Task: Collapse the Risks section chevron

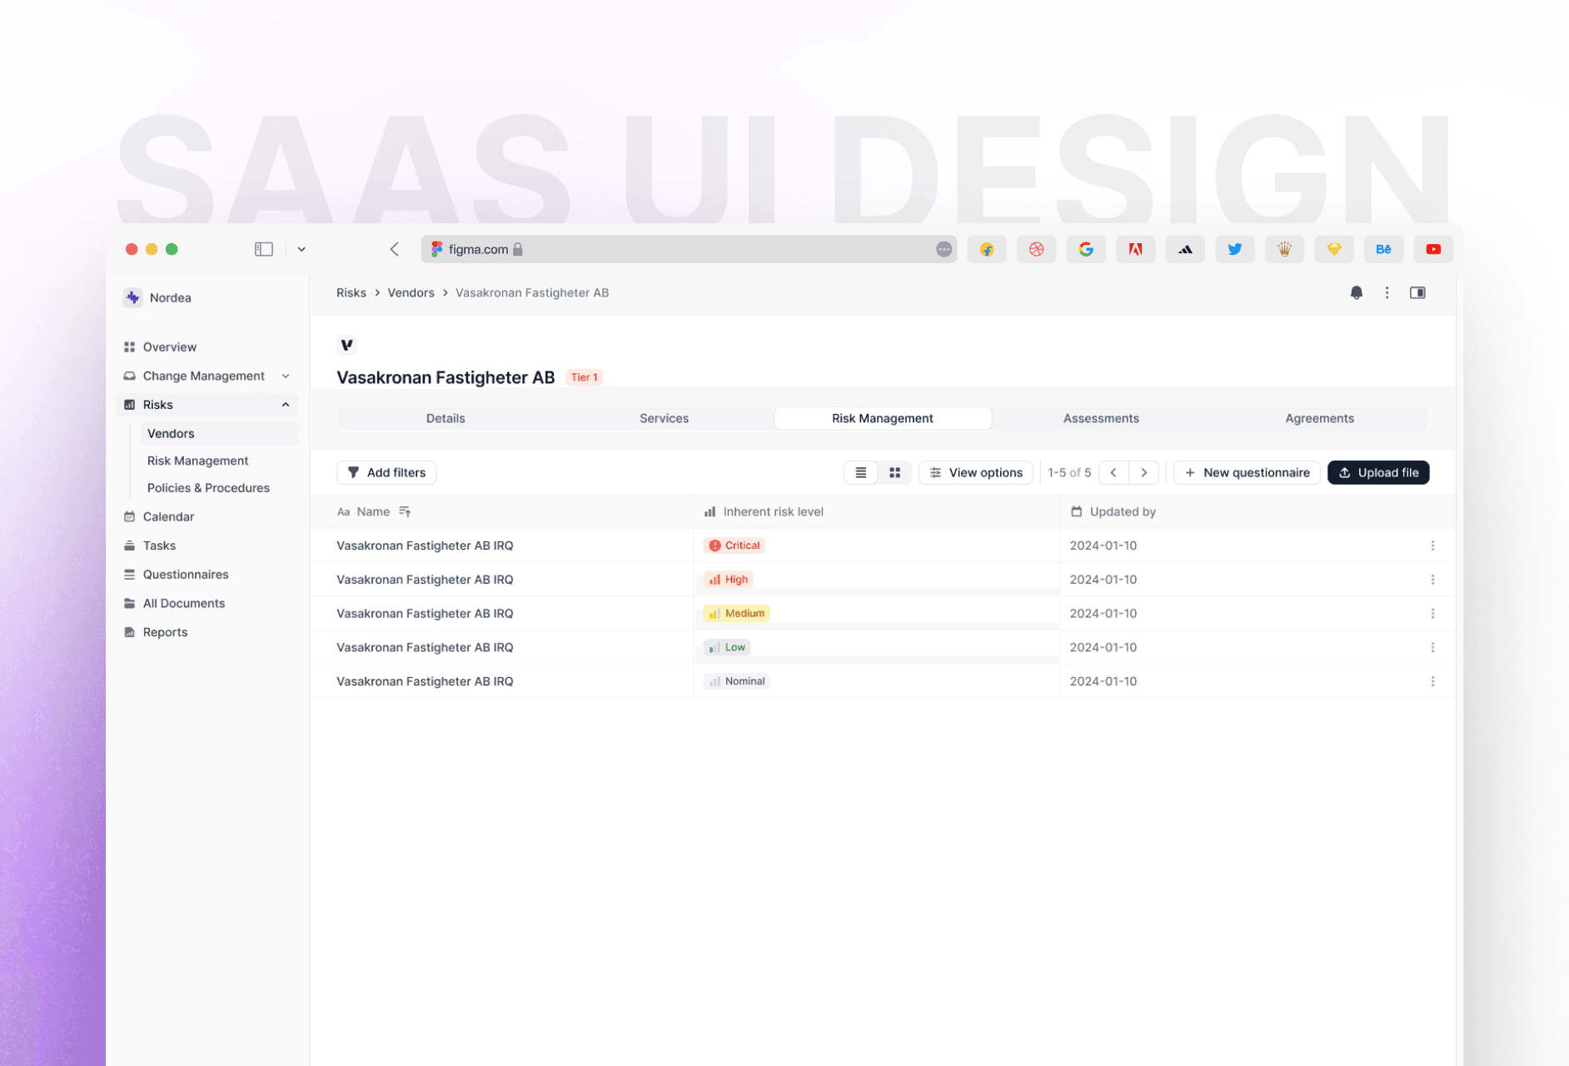Action: [286, 405]
